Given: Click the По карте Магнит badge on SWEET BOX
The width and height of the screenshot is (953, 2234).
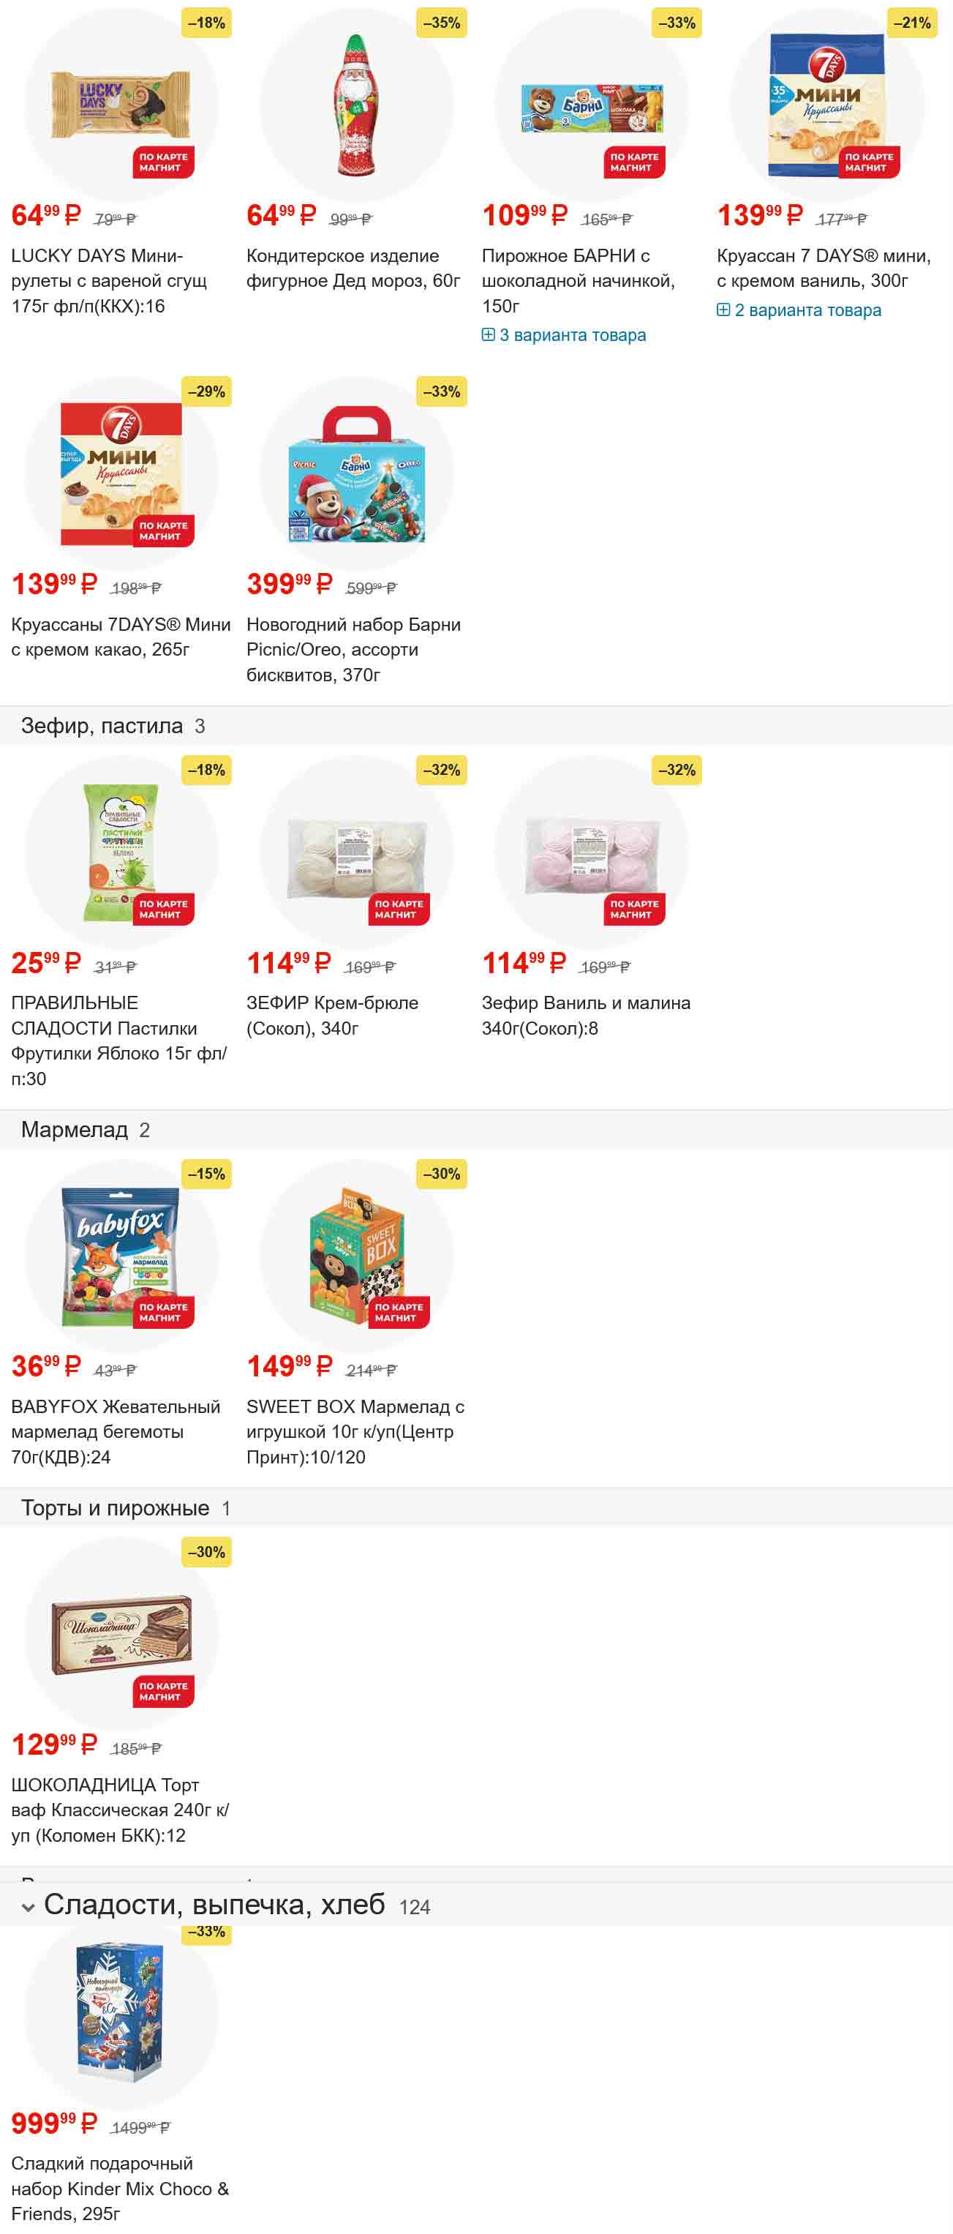Looking at the screenshot, I should click(x=398, y=1312).
